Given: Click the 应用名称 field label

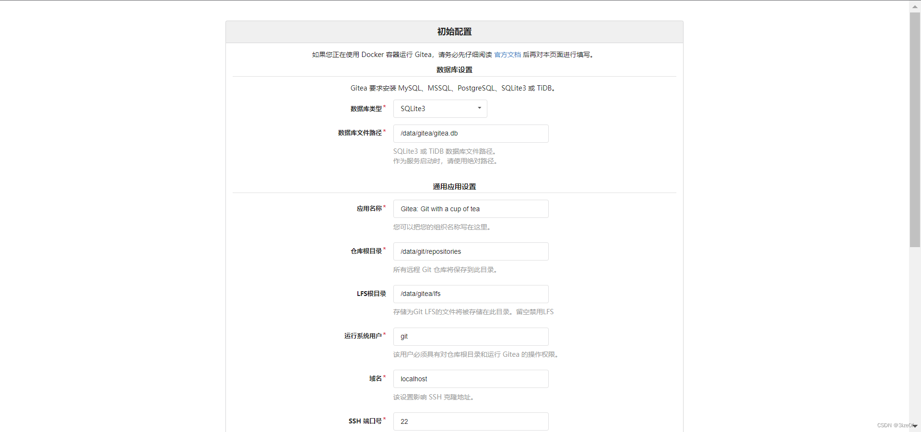Looking at the screenshot, I should coord(369,208).
